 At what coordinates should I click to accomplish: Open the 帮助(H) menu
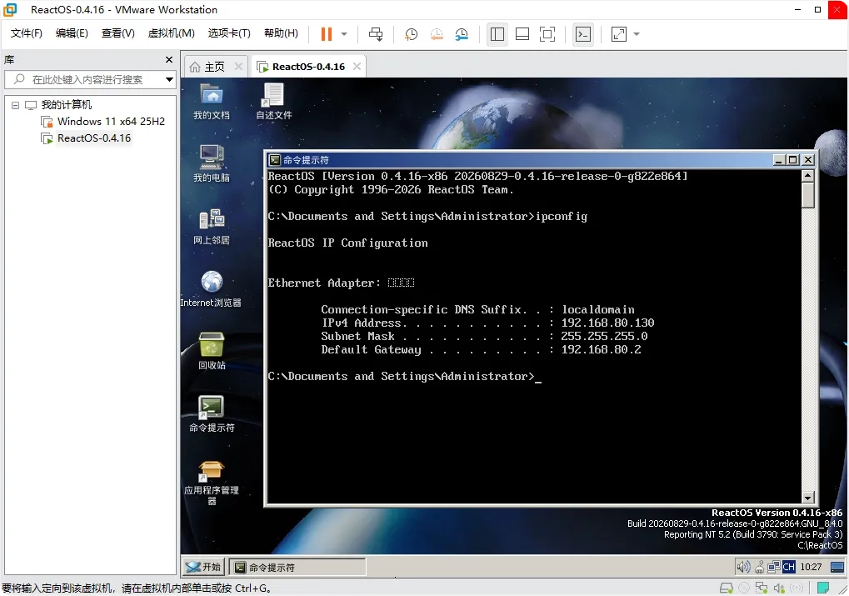pos(281,33)
